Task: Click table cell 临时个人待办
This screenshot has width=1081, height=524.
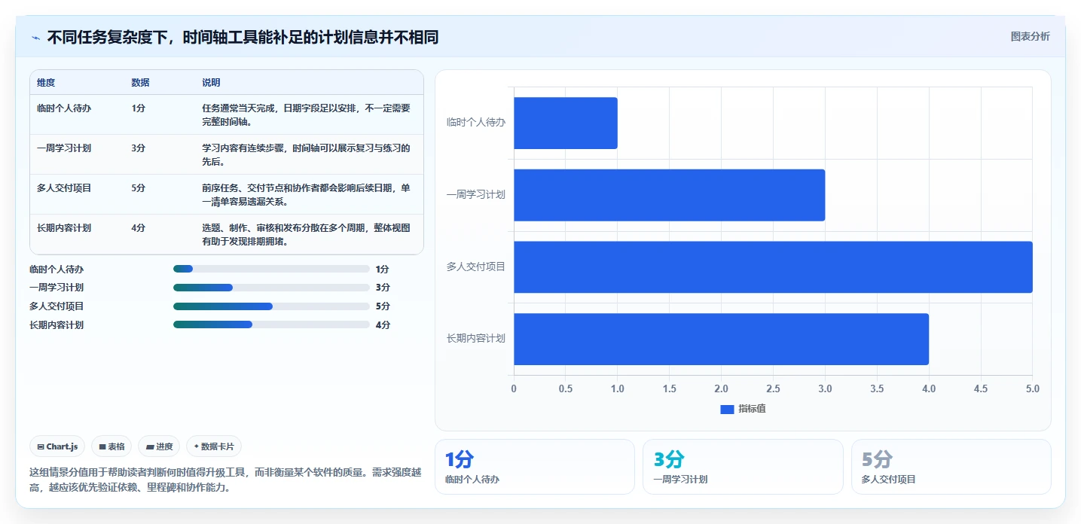Action: pos(64,108)
